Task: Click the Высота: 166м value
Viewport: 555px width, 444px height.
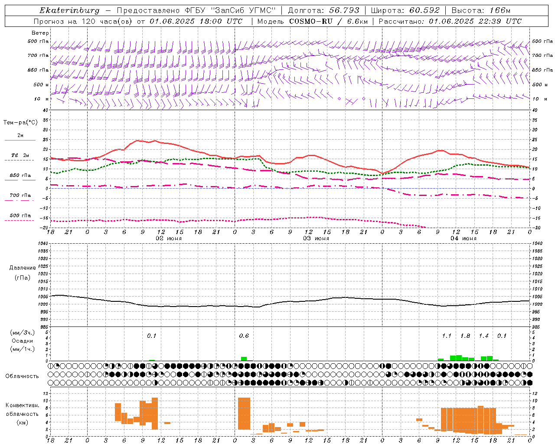Action: pyautogui.click(x=481, y=10)
